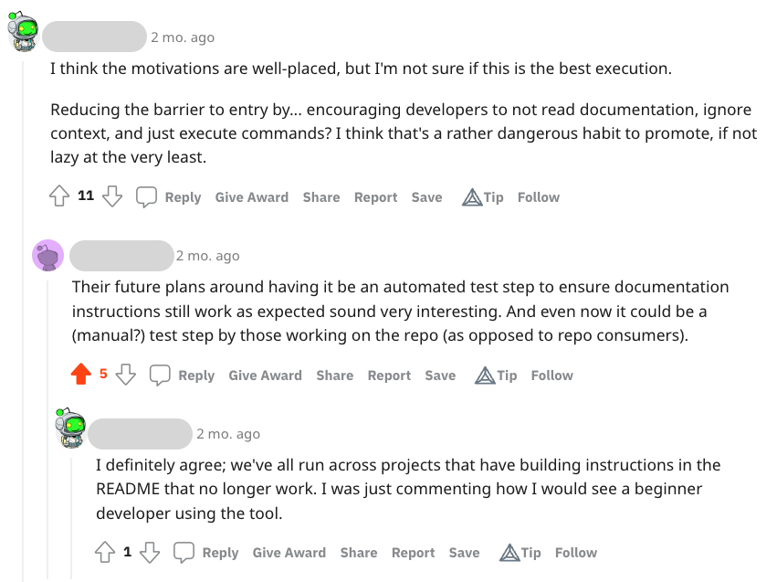Click the purple avatar on the second comment
Screen dimensions: 777x582
point(48,255)
